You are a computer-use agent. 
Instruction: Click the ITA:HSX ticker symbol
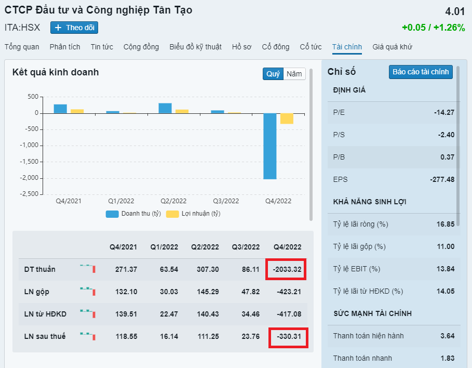tap(22, 28)
